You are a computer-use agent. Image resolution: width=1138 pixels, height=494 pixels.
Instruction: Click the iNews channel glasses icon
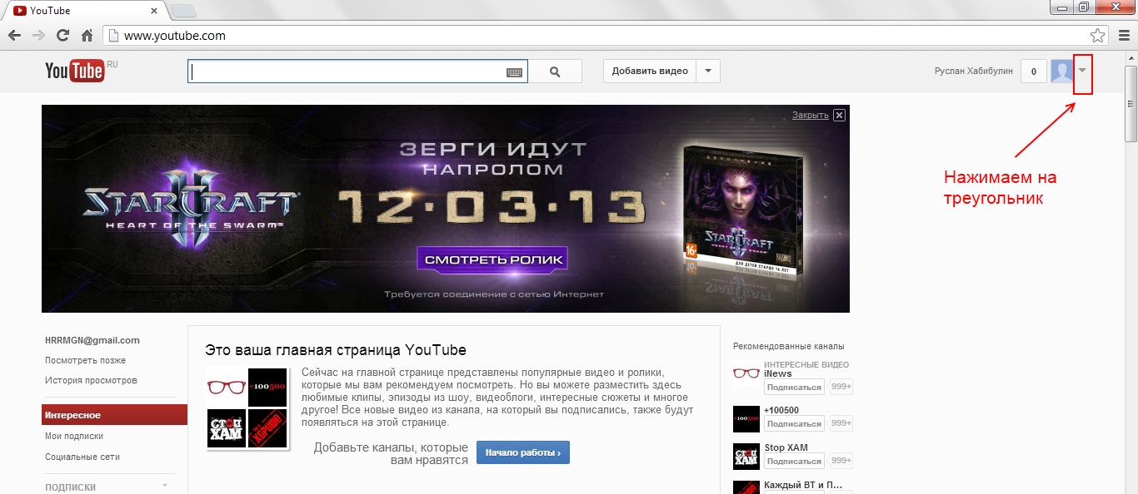(746, 373)
